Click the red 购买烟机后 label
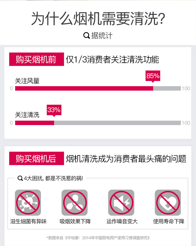196x246 pixels. click(x=36, y=158)
